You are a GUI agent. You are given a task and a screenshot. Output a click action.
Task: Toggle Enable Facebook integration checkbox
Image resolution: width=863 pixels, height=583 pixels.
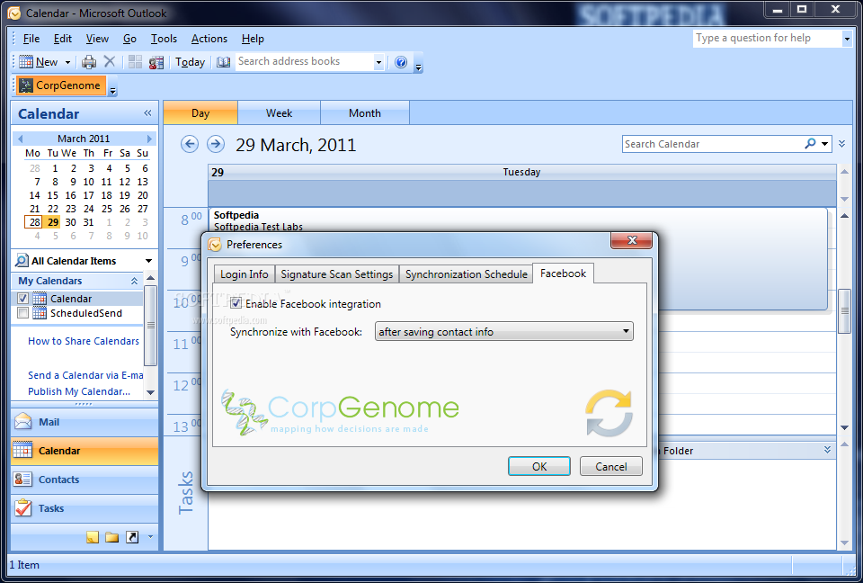click(236, 303)
